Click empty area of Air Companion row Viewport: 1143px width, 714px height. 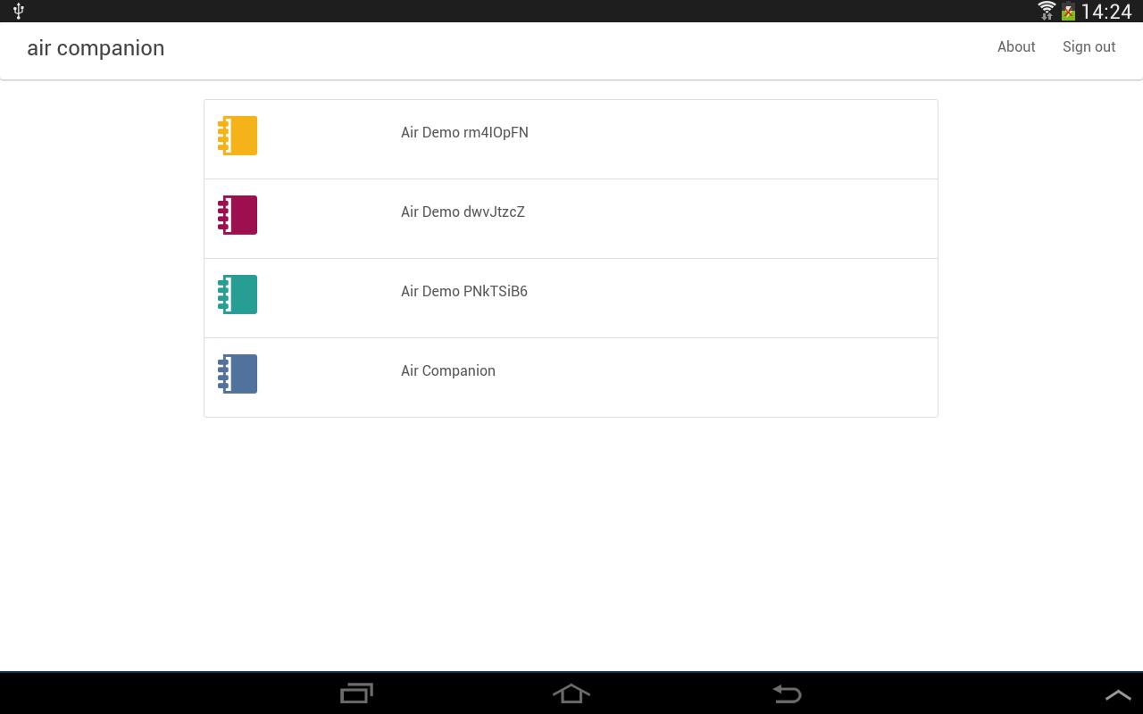pos(714,378)
